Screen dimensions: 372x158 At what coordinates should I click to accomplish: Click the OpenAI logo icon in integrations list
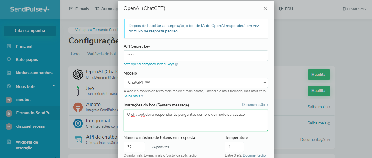78,75
